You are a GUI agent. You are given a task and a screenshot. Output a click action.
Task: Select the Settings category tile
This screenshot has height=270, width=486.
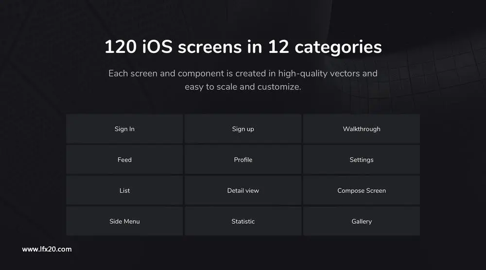click(362, 160)
